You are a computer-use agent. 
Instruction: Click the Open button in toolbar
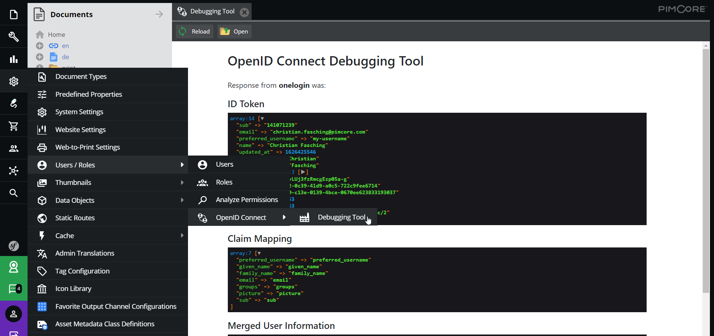click(235, 32)
